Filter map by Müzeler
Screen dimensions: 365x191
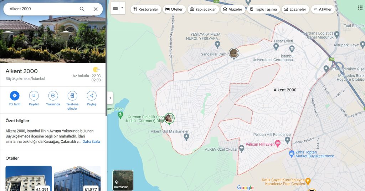[x=233, y=9]
